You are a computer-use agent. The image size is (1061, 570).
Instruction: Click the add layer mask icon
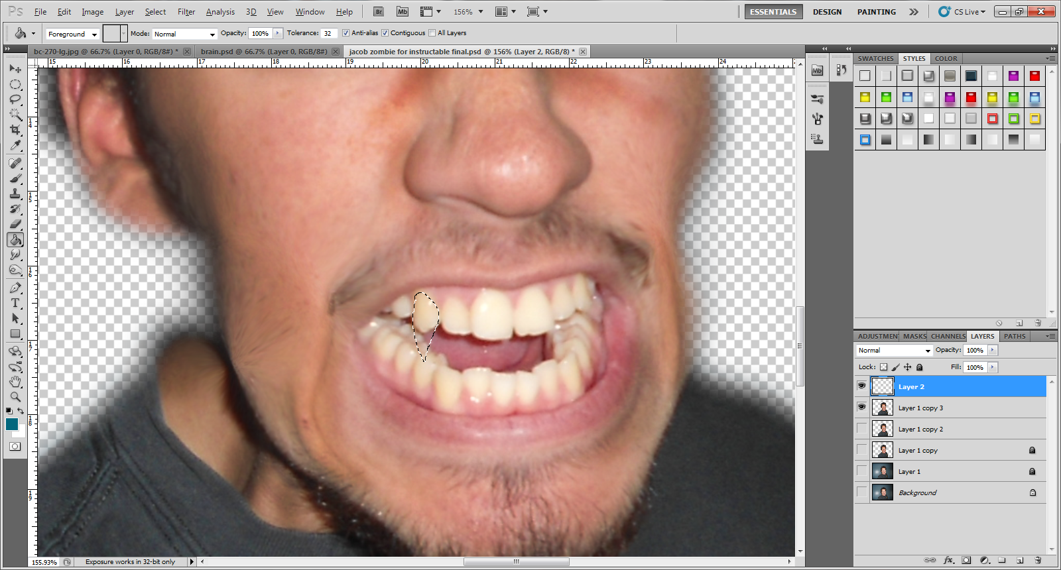[966, 561]
